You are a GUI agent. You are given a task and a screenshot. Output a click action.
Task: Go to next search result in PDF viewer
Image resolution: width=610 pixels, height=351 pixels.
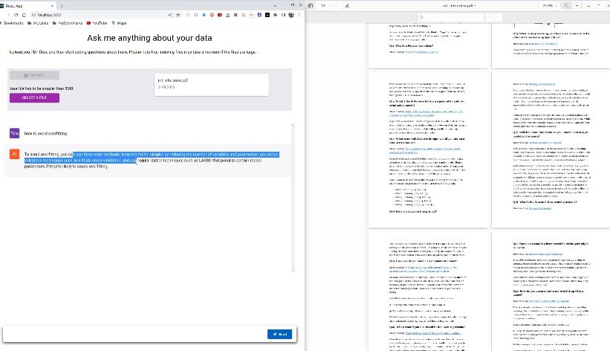pos(499,17)
